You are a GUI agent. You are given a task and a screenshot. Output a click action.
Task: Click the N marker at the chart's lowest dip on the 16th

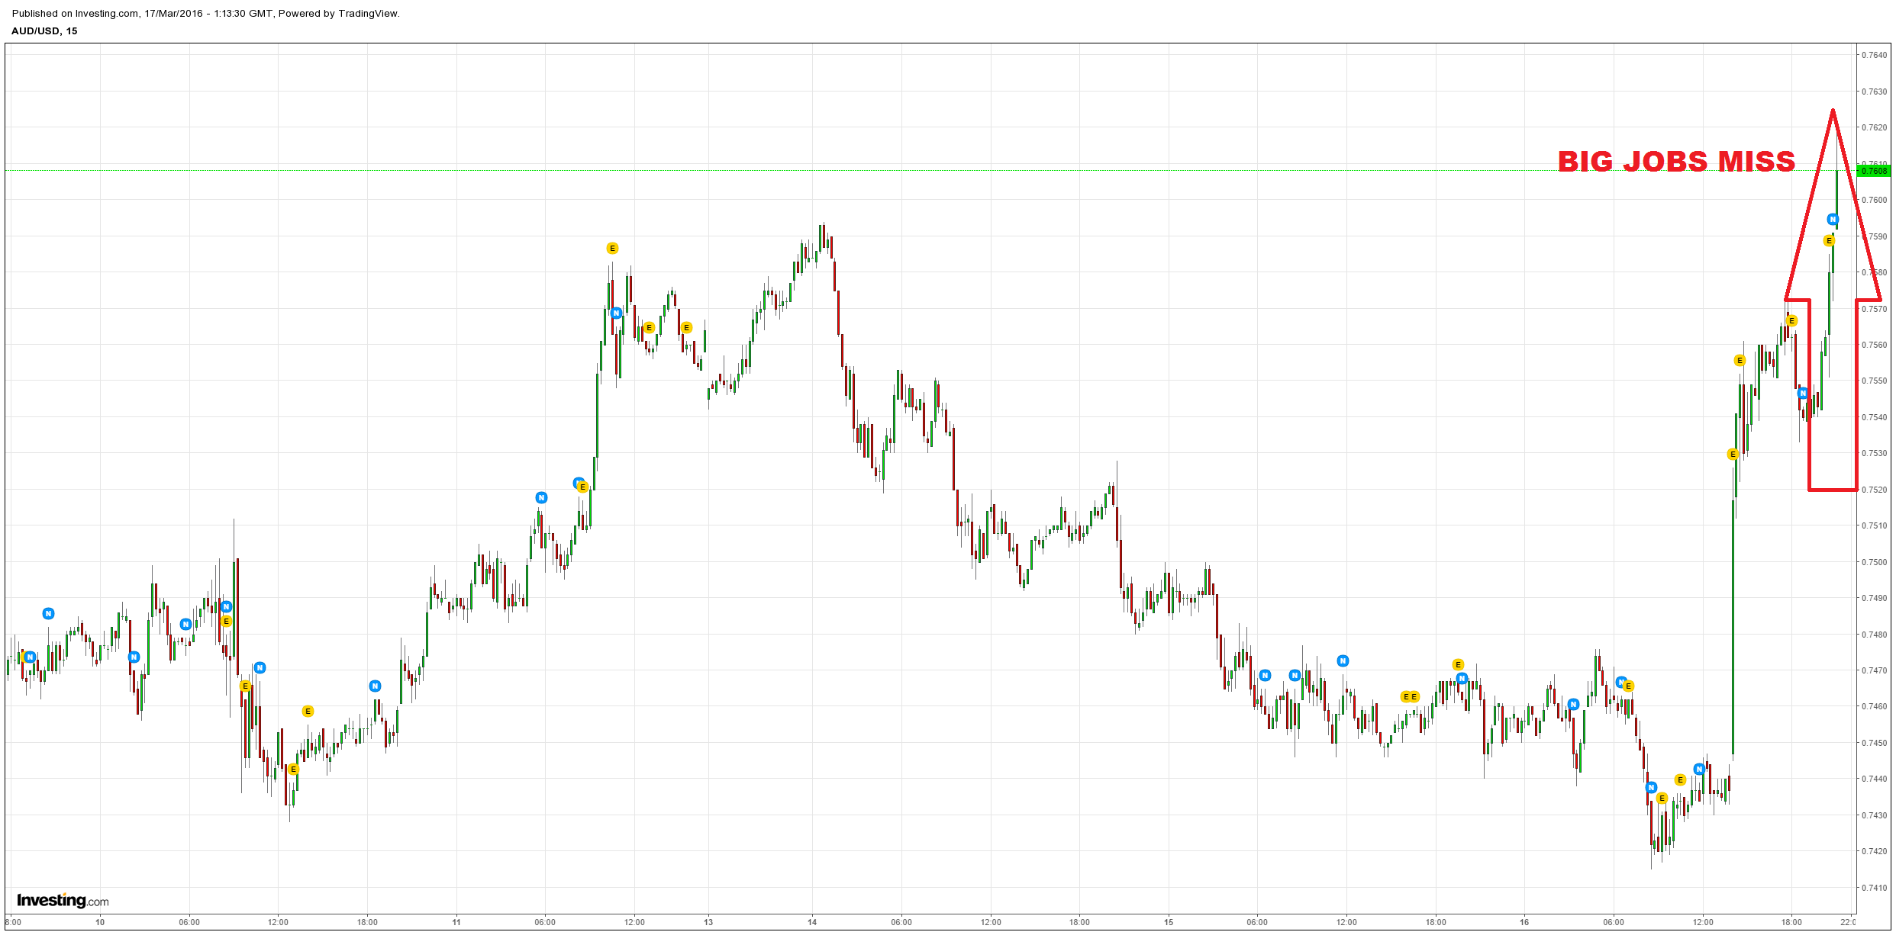tap(1651, 787)
